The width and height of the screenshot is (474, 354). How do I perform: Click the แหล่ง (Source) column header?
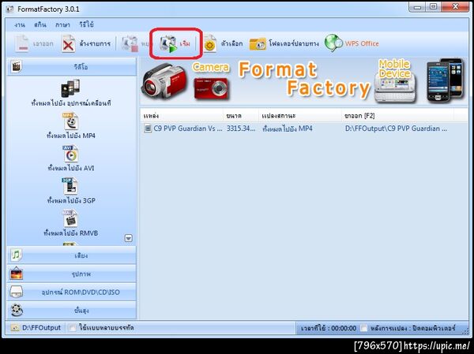click(x=182, y=116)
